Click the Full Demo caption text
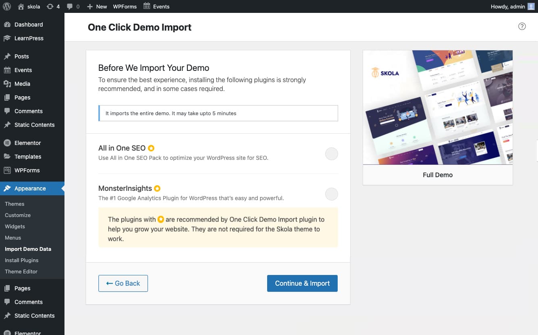 (x=438, y=175)
